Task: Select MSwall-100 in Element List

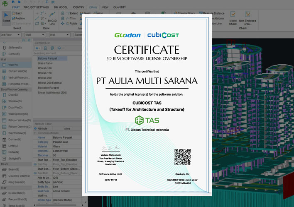Action: click(x=44, y=68)
